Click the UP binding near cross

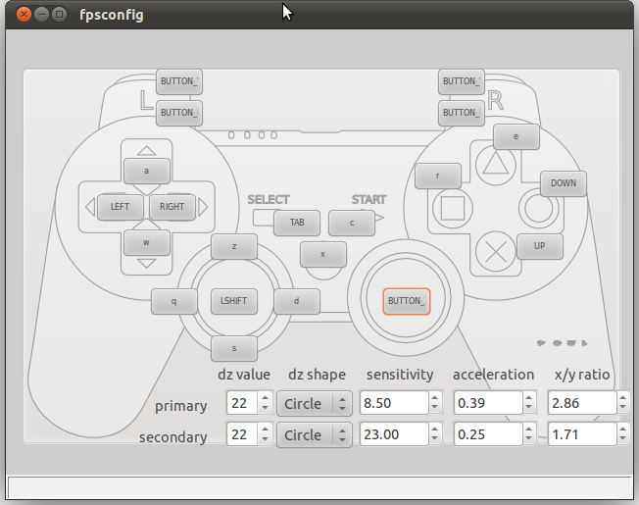pos(540,246)
